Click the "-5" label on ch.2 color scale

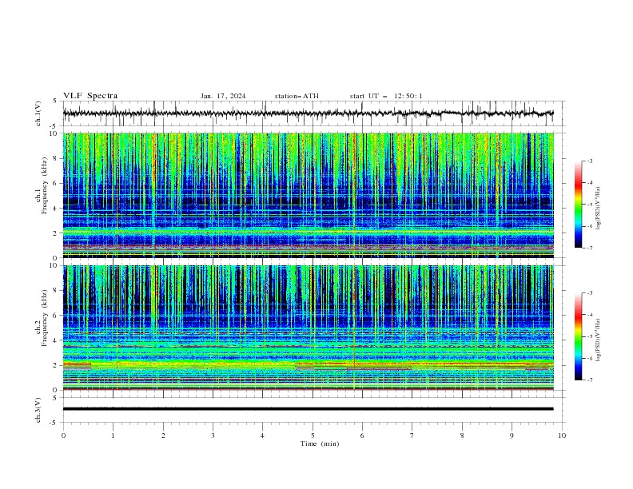pos(590,336)
